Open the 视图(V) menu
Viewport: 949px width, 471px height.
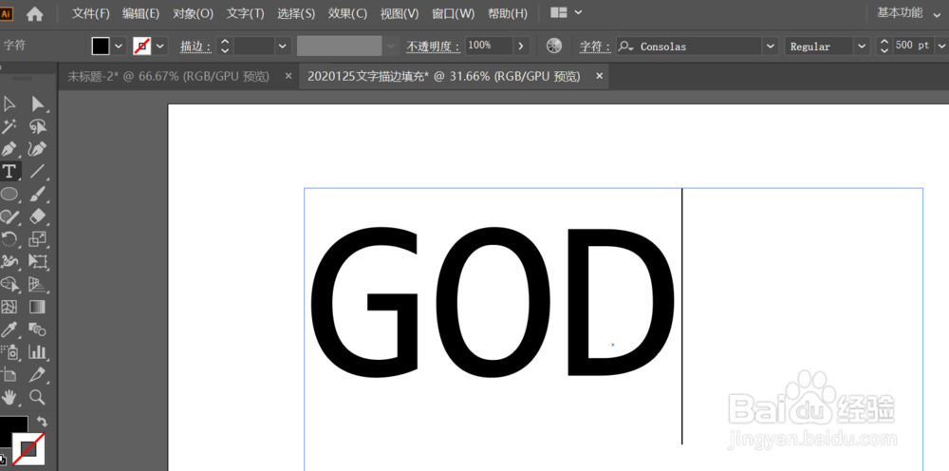(400, 13)
